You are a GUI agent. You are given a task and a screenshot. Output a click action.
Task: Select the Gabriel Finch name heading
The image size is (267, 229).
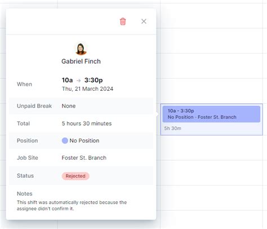[x=81, y=61]
